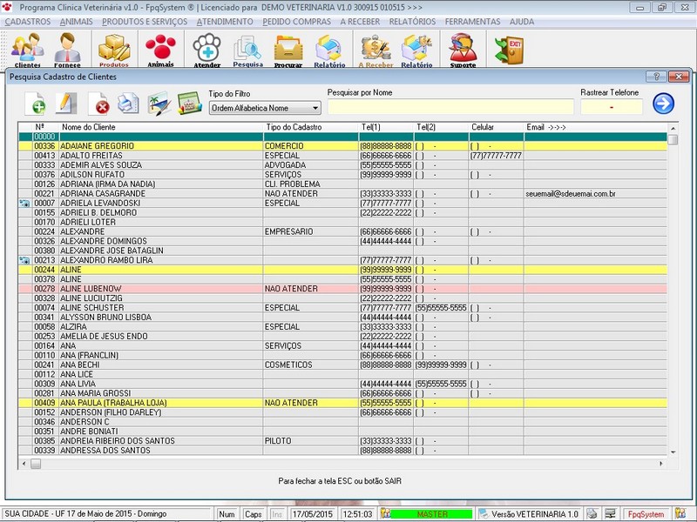697x522 pixels.
Task: Open the Procurar file drawer icon
Action: [288, 50]
